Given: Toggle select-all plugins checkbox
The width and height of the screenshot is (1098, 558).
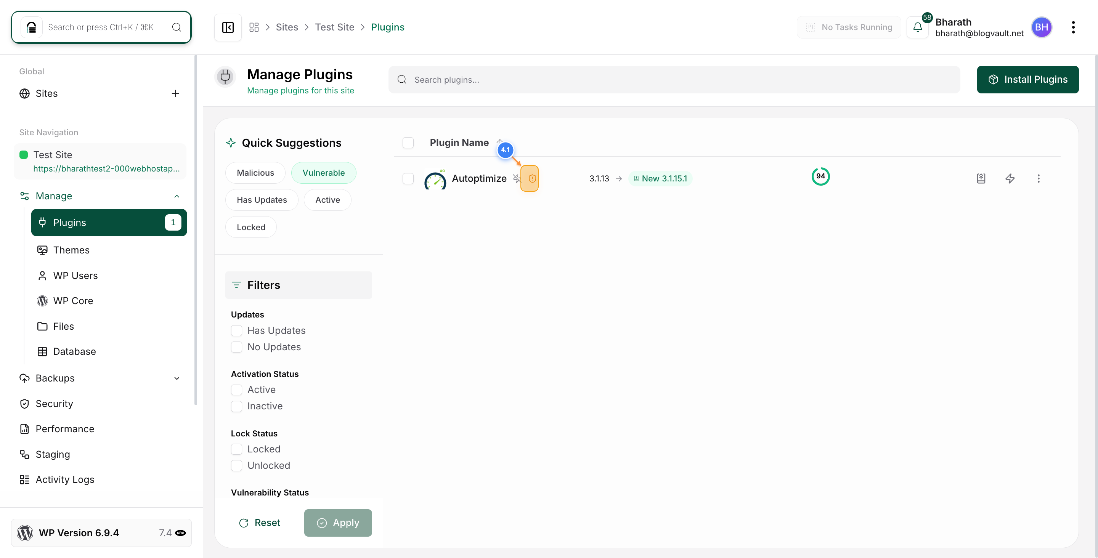Looking at the screenshot, I should click(x=408, y=143).
